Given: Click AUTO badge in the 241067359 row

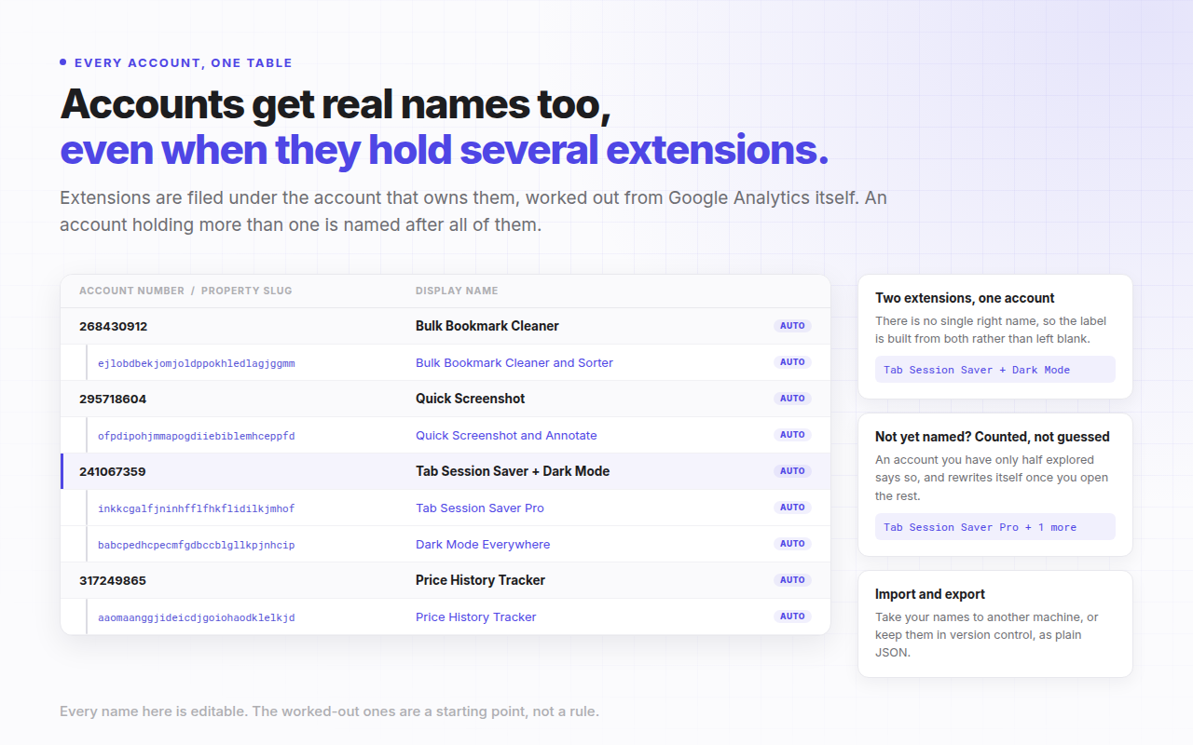Looking at the screenshot, I should tap(792, 471).
